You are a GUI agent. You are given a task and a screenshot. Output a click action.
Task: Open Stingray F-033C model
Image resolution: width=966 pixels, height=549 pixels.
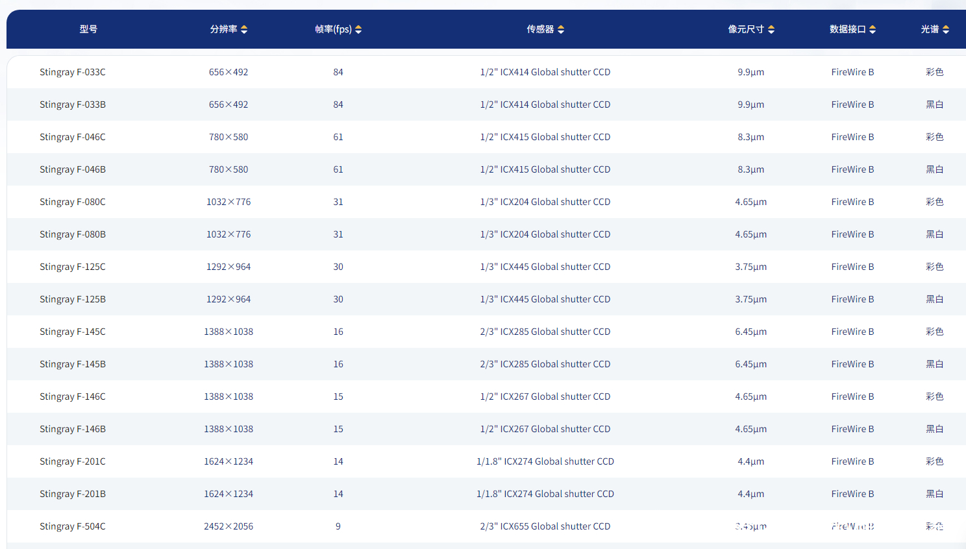point(73,72)
